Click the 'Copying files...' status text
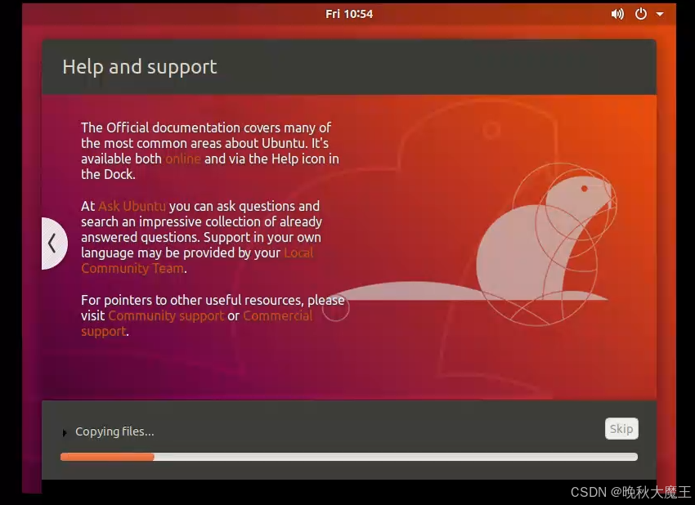 [114, 431]
